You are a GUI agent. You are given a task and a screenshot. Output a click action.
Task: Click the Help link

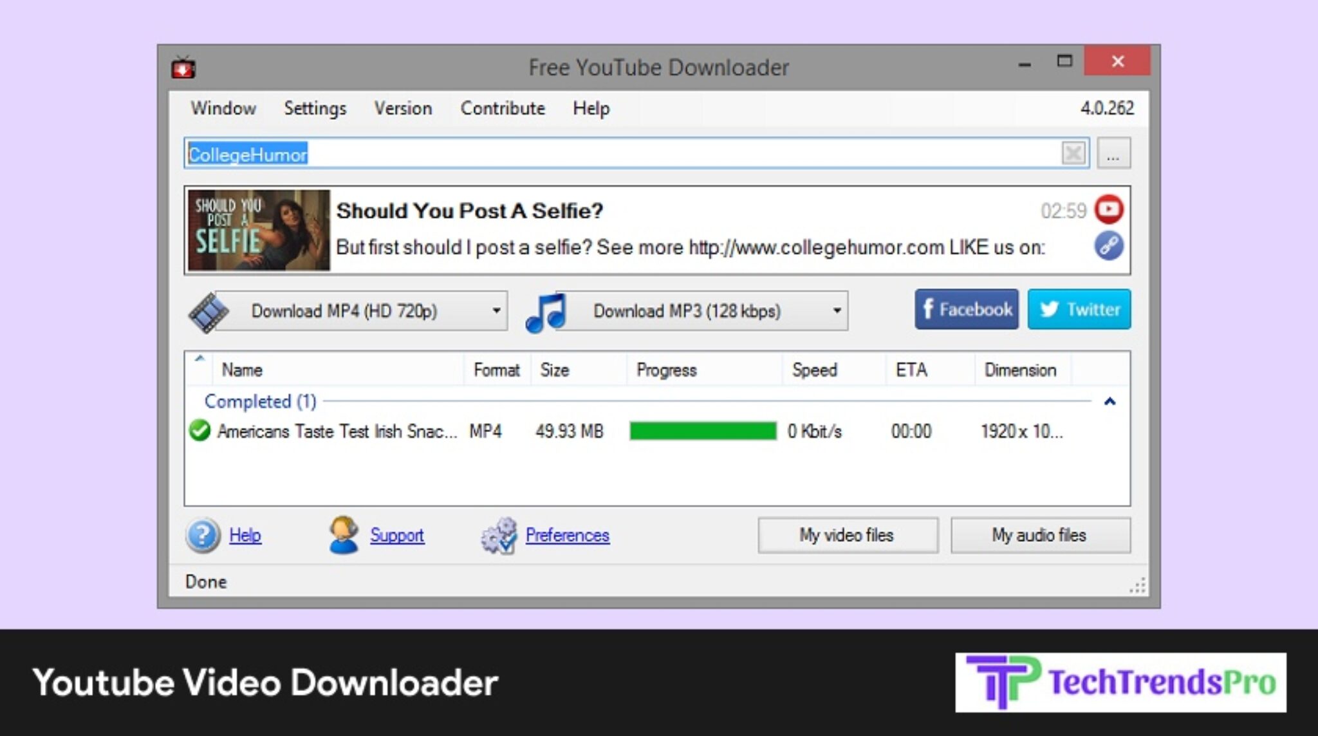click(x=245, y=535)
